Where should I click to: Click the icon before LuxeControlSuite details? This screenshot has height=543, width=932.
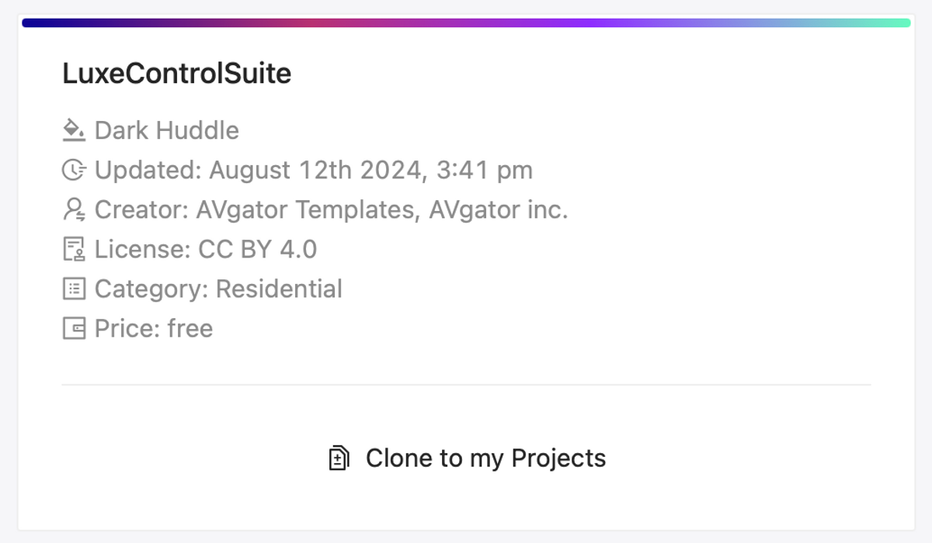coord(74,130)
